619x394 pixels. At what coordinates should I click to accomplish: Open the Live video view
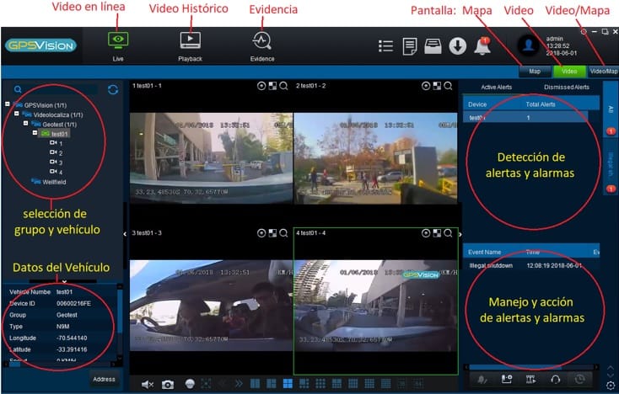(x=118, y=46)
